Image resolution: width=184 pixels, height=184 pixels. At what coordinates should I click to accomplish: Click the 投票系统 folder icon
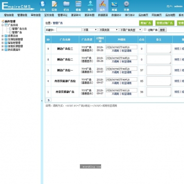coord(6,36)
